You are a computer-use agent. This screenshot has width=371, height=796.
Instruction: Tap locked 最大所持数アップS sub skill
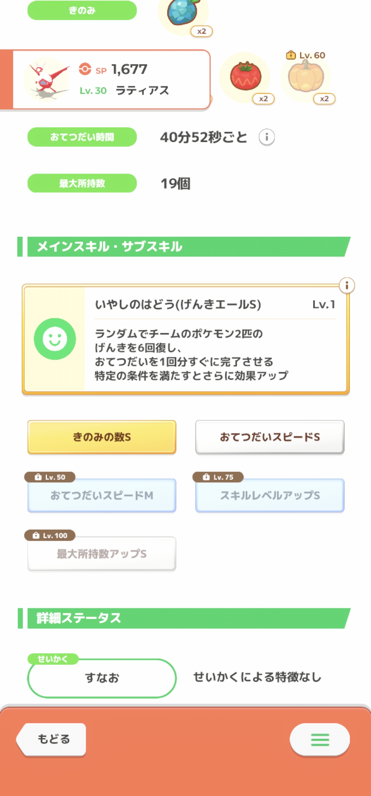coord(102,554)
